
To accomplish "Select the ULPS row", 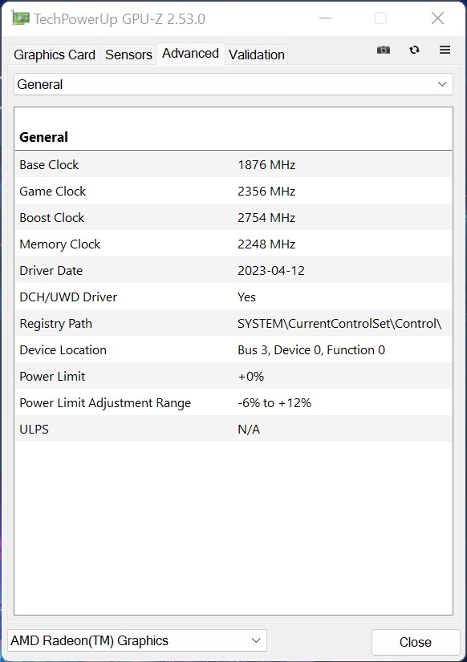I will tap(233, 429).
